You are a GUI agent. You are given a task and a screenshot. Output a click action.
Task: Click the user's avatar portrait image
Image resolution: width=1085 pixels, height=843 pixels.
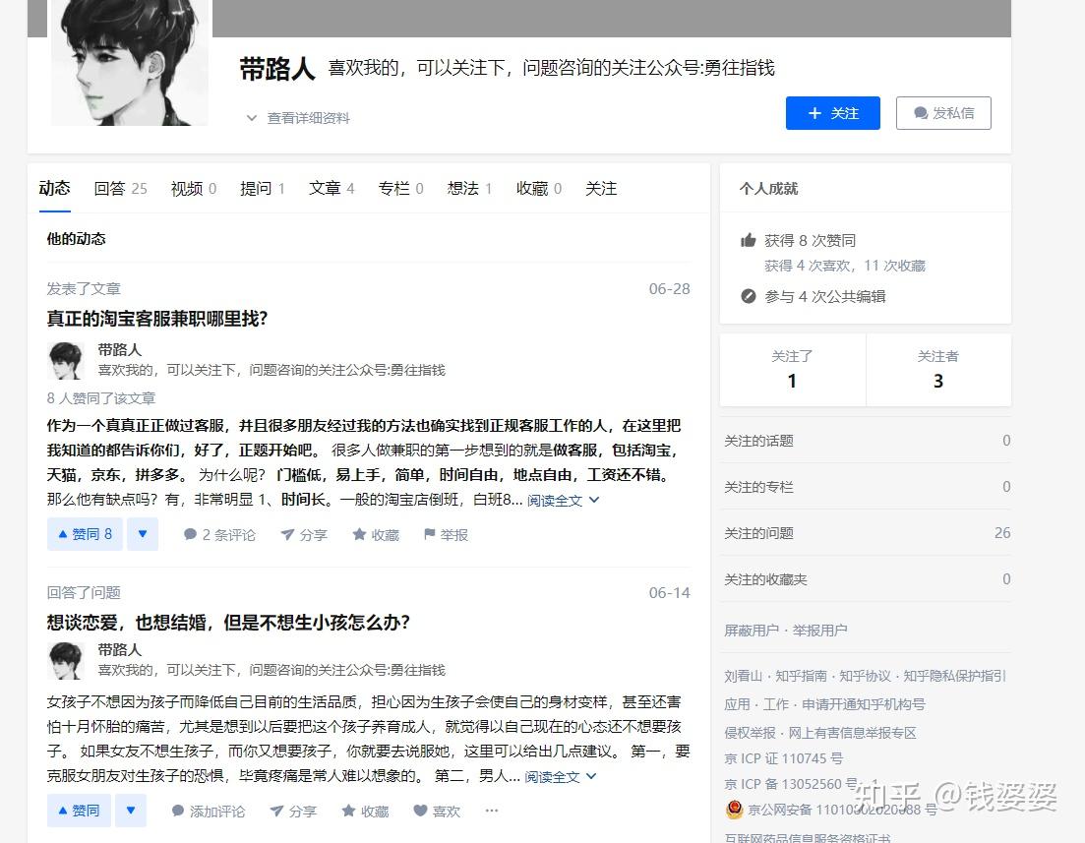click(129, 62)
